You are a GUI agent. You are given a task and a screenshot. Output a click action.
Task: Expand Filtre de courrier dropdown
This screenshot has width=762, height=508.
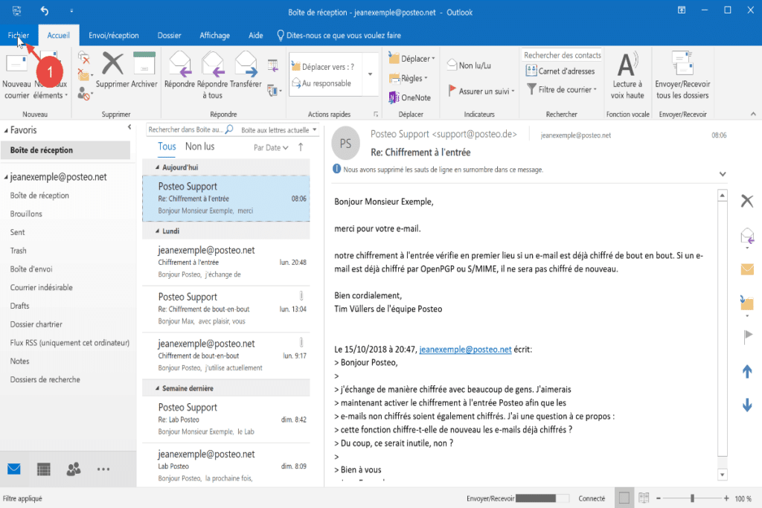click(562, 89)
